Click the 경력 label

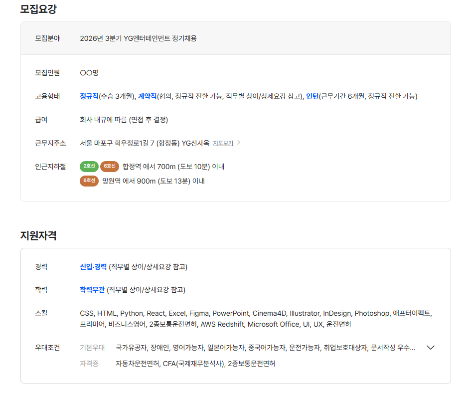click(41, 267)
